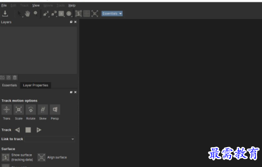Toggle Scale track motion option
This screenshot has height=167, width=262.
(x=19, y=110)
